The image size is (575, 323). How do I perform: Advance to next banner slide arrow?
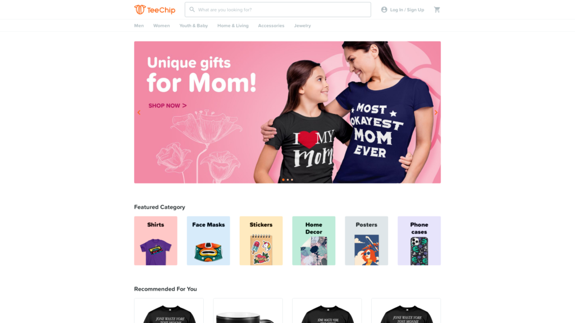[436, 112]
